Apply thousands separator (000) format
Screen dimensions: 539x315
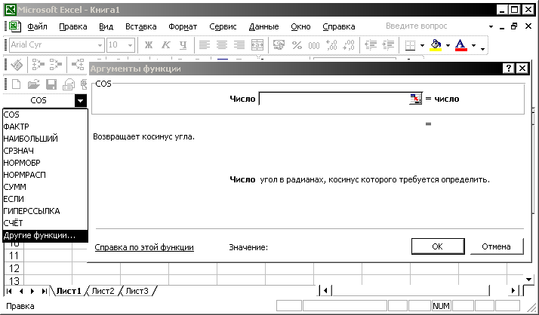click(314, 45)
